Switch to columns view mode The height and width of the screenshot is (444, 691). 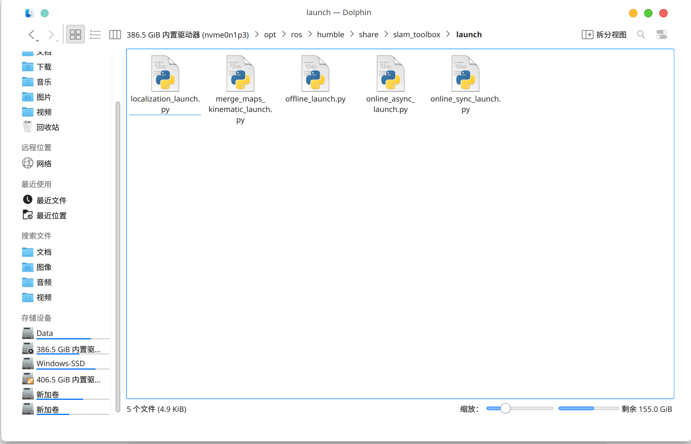[115, 34]
